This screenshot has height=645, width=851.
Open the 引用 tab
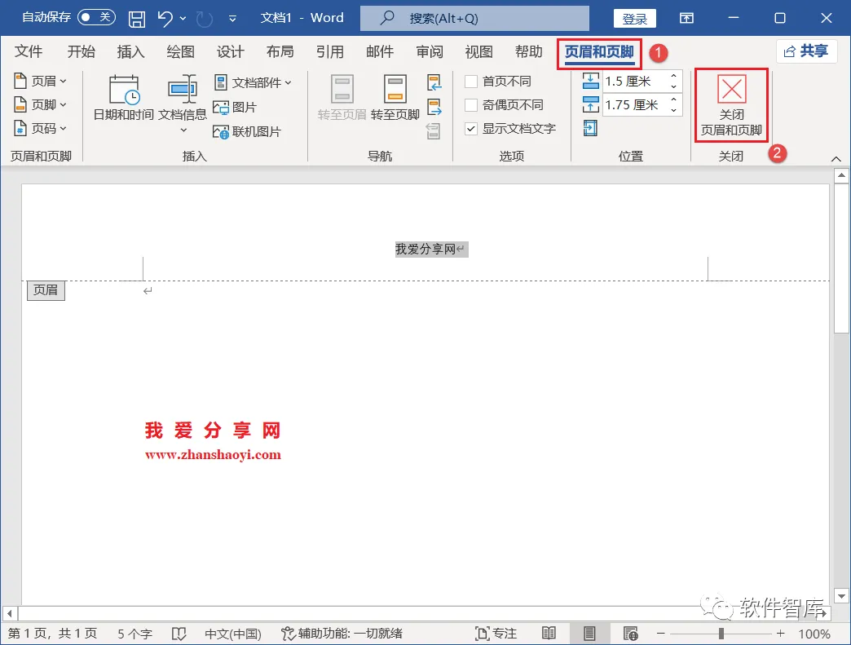coord(330,51)
